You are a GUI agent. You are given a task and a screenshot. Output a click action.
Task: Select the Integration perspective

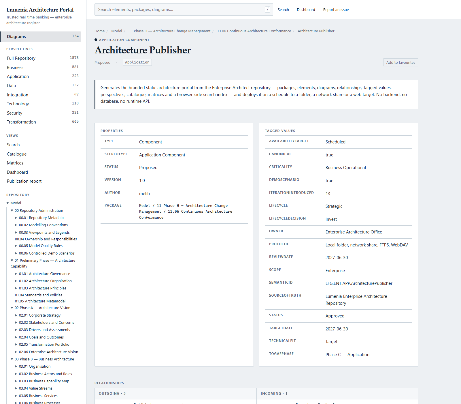pos(42,95)
